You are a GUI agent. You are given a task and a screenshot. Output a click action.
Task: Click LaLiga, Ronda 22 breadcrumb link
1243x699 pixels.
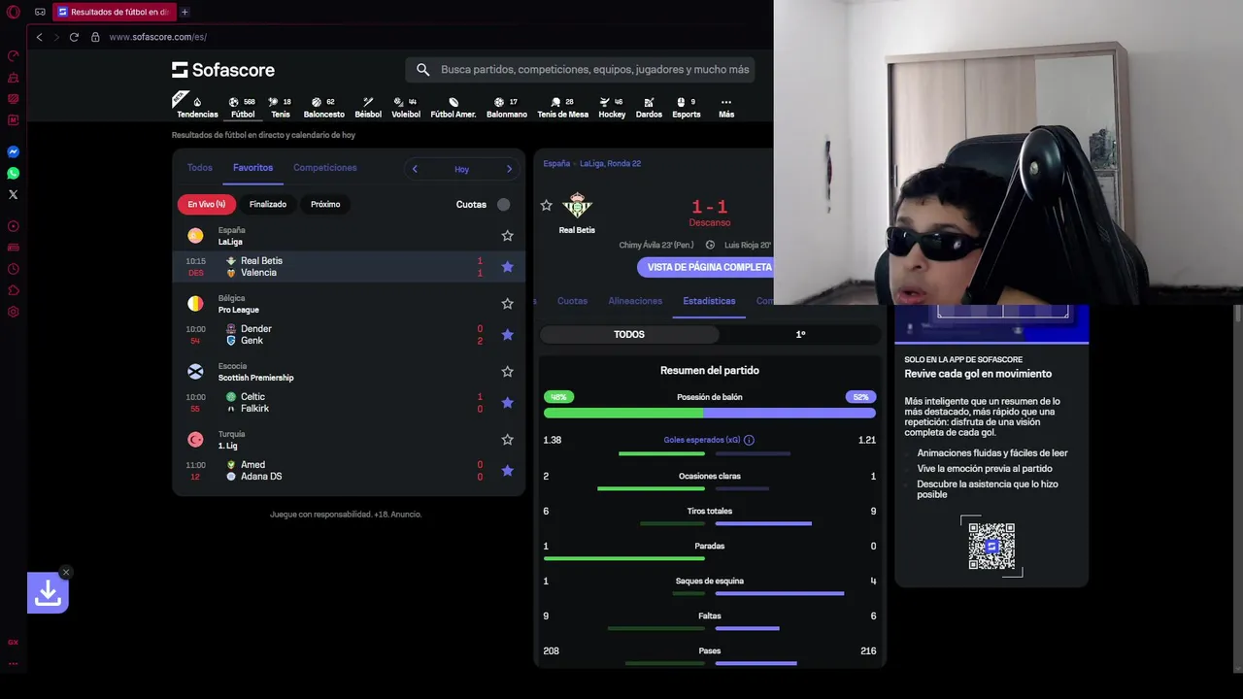pos(610,164)
